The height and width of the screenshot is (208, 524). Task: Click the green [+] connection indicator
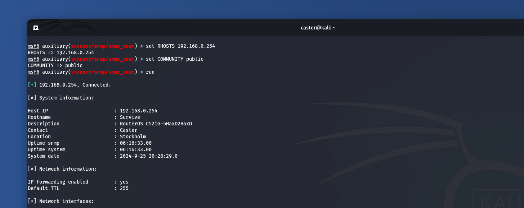click(32, 85)
